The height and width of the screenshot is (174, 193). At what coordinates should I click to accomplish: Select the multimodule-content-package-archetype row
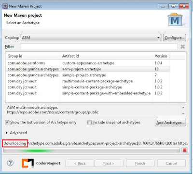[x=88, y=81]
